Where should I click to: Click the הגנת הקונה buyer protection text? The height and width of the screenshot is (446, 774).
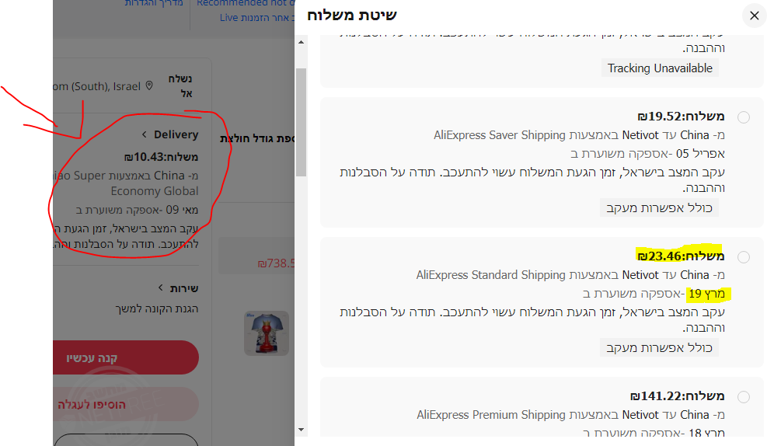click(x=157, y=308)
